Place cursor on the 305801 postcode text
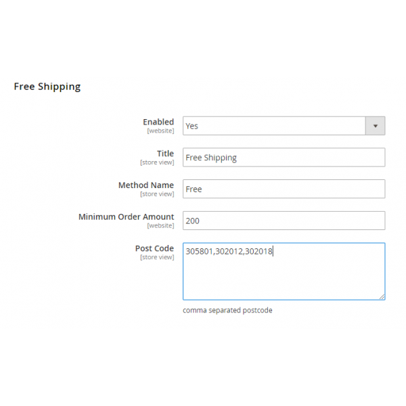Viewport: 406px width, 406px height. pyautogui.click(x=199, y=252)
